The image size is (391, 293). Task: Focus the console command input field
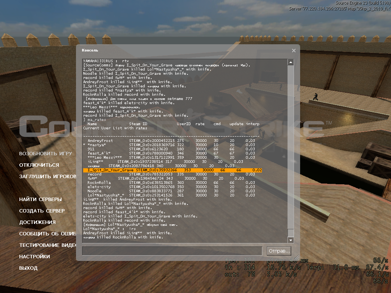point(172,251)
